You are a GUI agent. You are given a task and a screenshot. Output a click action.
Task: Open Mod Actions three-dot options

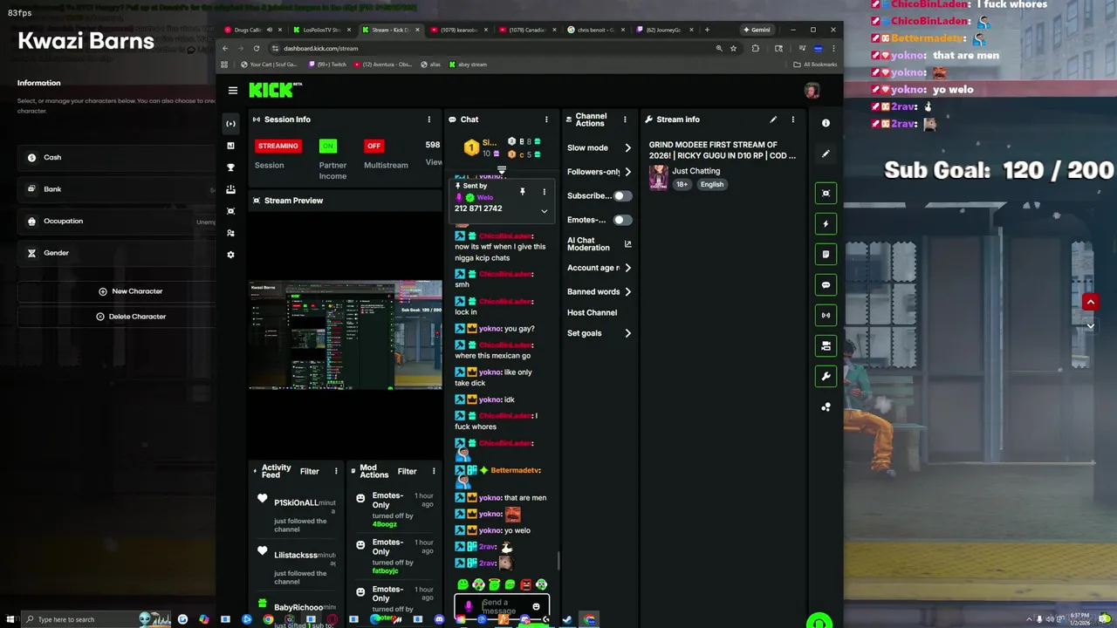434,471
